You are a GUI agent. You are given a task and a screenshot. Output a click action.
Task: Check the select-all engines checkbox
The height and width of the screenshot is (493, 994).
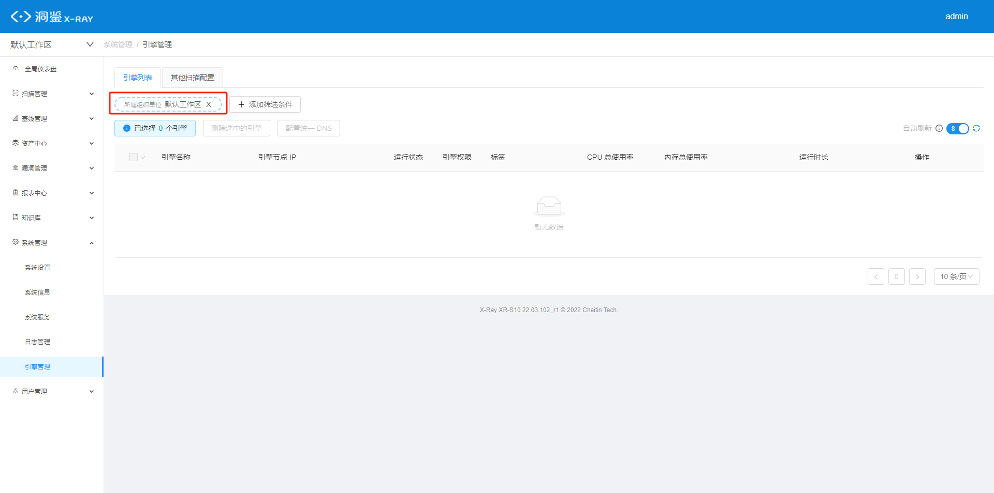click(x=134, y=157)
